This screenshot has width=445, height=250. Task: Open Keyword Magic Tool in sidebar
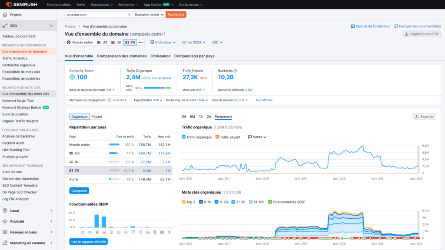pos(18,101)
